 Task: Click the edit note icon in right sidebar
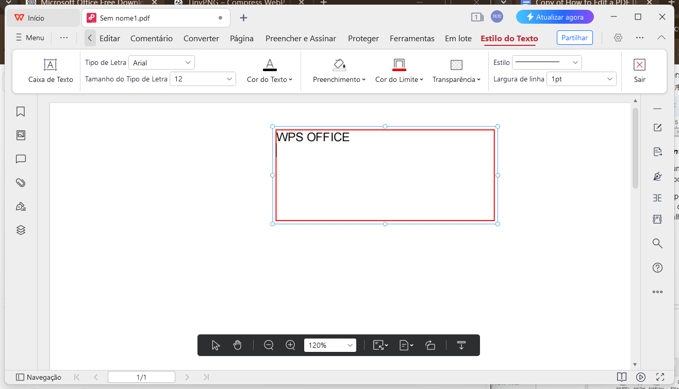click(657, 128)
